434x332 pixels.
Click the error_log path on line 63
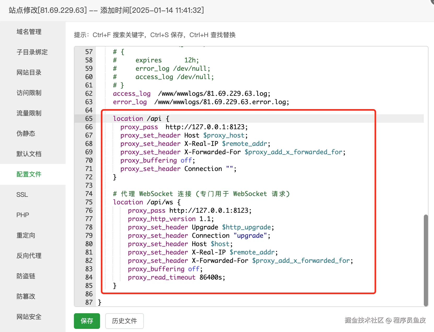pos(222,102)
